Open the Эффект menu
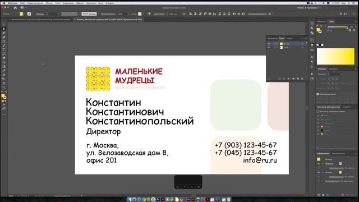 coord(80,3)
